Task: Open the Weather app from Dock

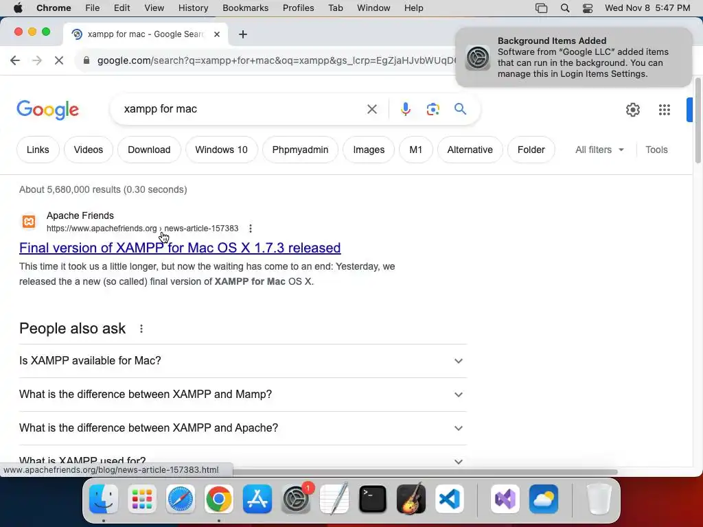Action: tap(544, 499)
